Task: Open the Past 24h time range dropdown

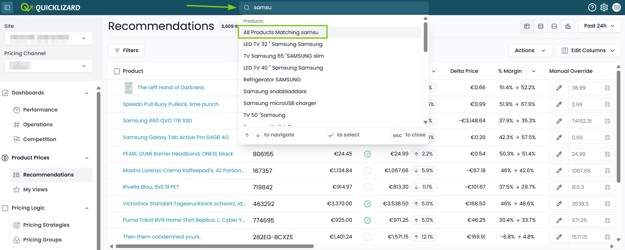Action: pos(599,26)
